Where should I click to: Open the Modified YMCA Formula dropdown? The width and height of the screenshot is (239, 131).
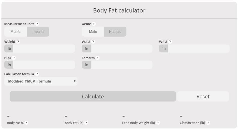click(x=41, y=81)
